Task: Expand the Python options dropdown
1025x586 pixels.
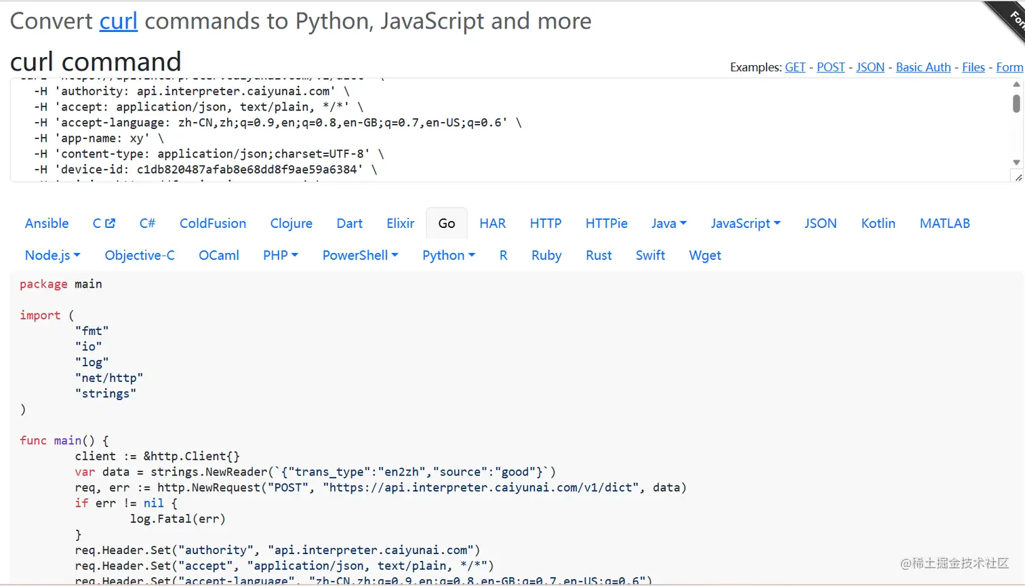Action: click(448, 255)
